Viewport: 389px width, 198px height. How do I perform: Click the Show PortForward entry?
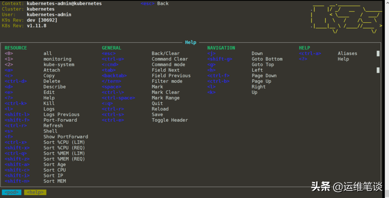tap(66, 137)
